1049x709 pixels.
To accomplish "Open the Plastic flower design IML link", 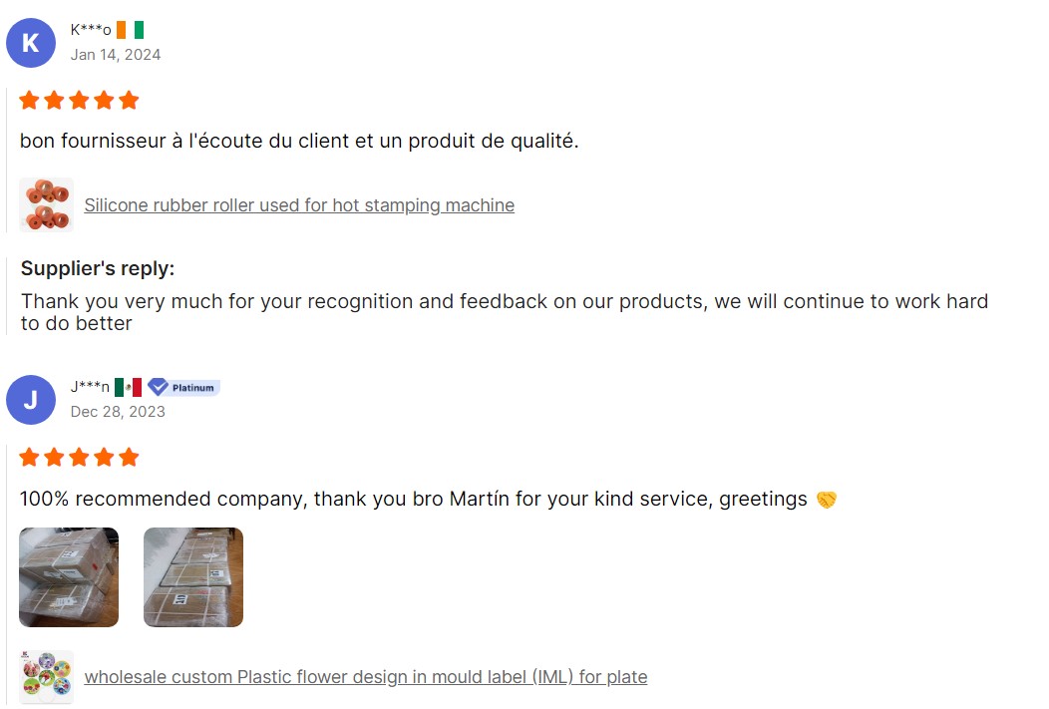I will click(x=365, y=677).
